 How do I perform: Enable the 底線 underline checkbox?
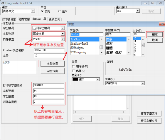[x=73, y=71]
